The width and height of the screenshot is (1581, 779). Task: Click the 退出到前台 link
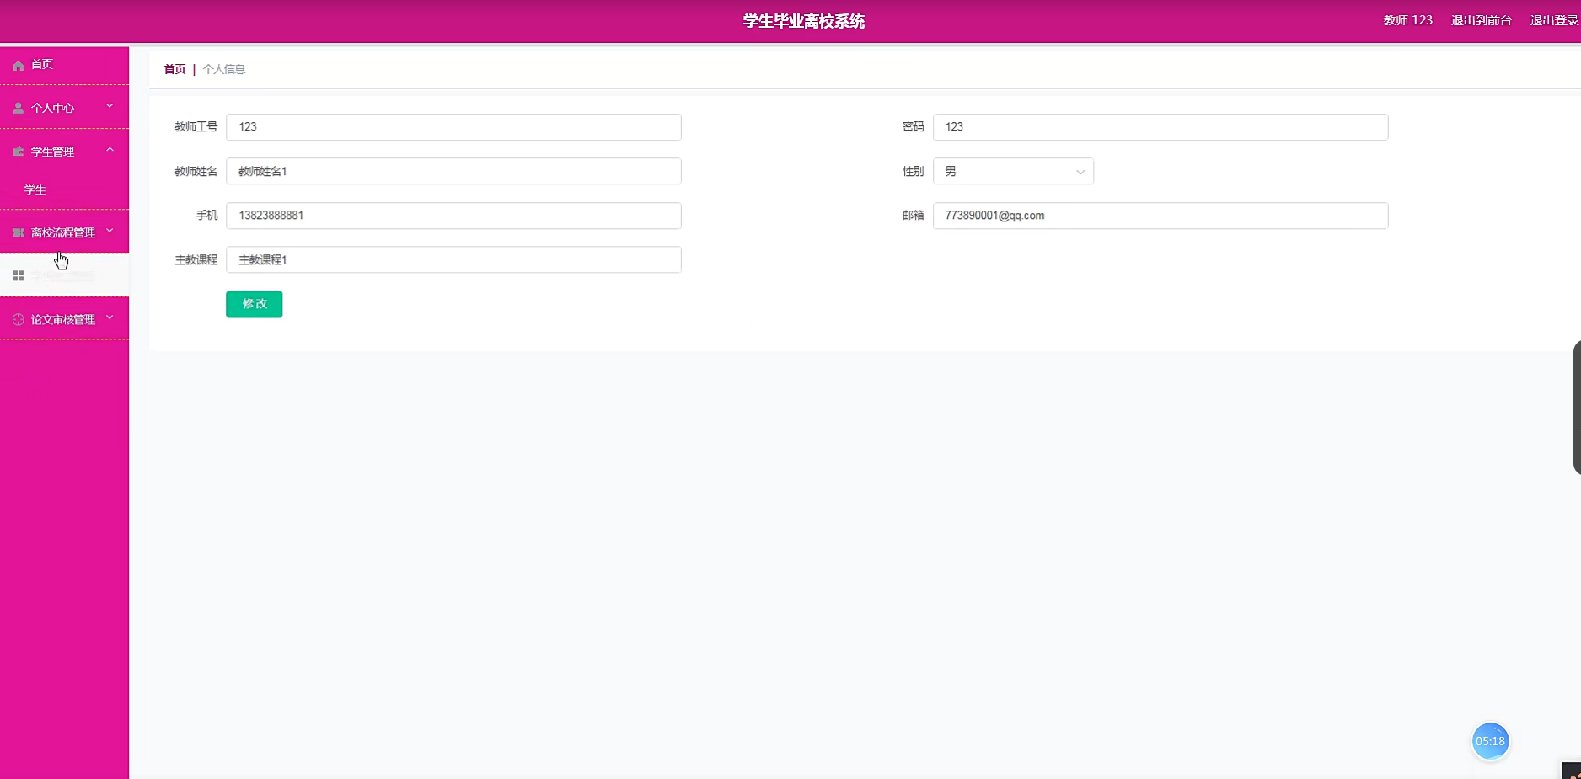click(1481, 20)
